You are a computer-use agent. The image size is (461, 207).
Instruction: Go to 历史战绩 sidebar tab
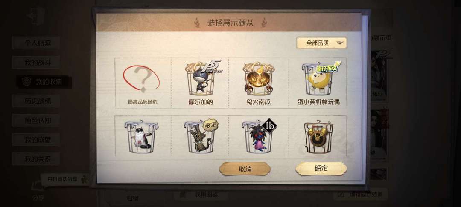point(36,101)
